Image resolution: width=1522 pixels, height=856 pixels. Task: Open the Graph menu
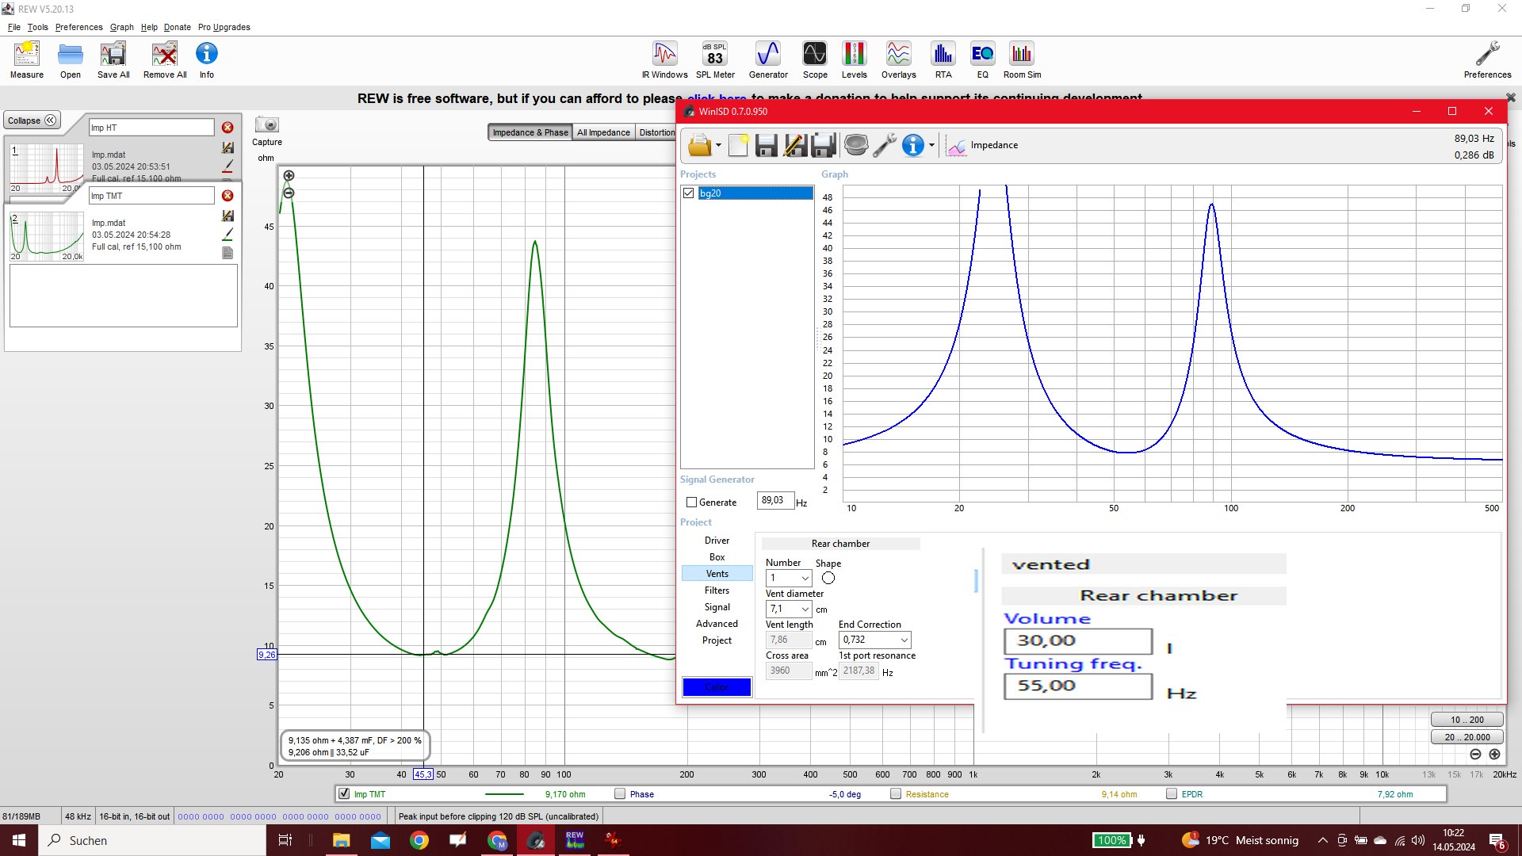(121, 27)
